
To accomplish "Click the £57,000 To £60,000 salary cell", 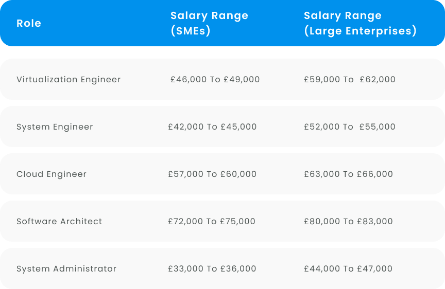I will click(x=212, y=174).
